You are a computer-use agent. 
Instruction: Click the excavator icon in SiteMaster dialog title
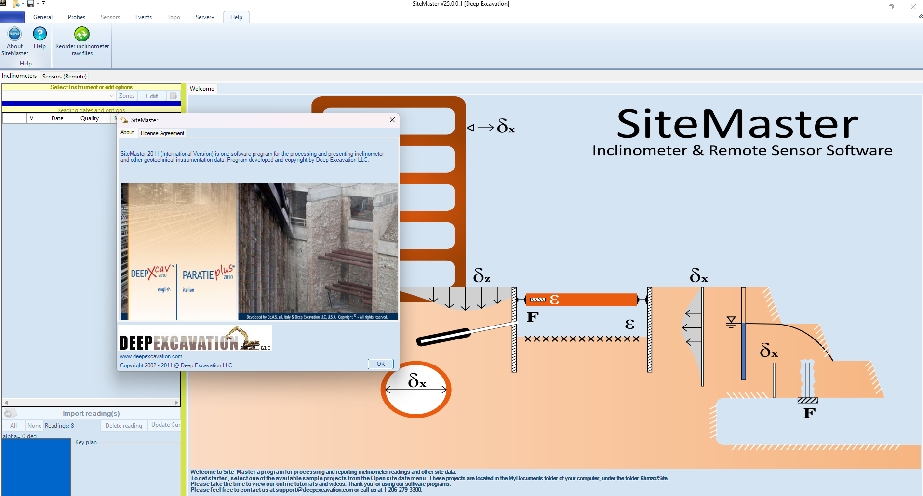(x=124, y=120)
